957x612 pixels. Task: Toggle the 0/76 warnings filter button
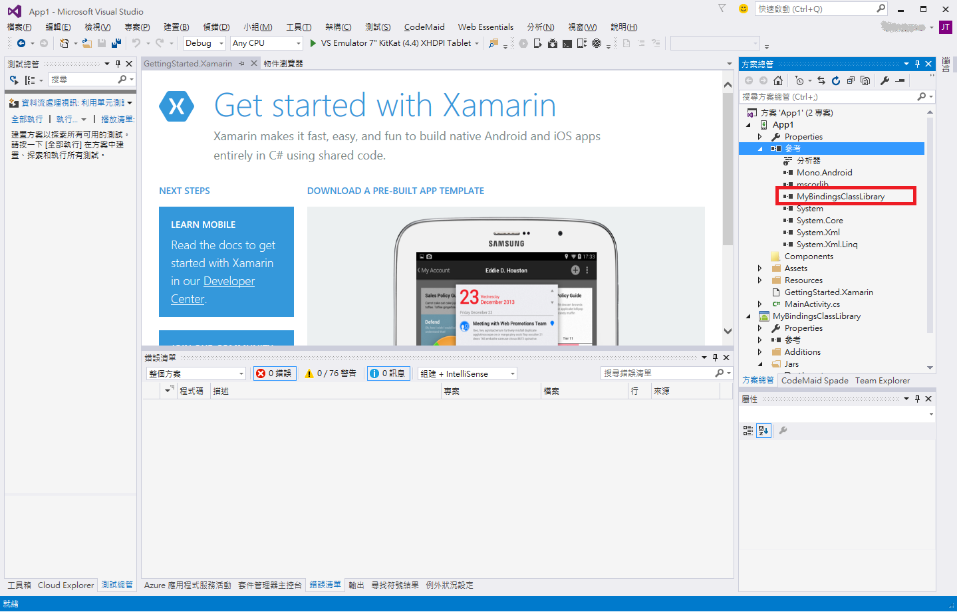coord(331,373)
